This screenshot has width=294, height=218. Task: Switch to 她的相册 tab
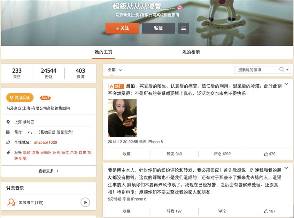click(191, 52)
